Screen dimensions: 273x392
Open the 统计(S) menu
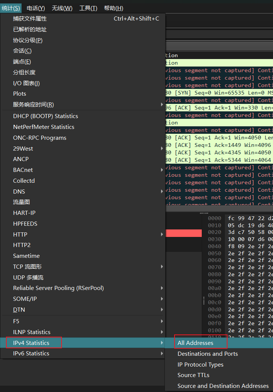click(11, 8)
